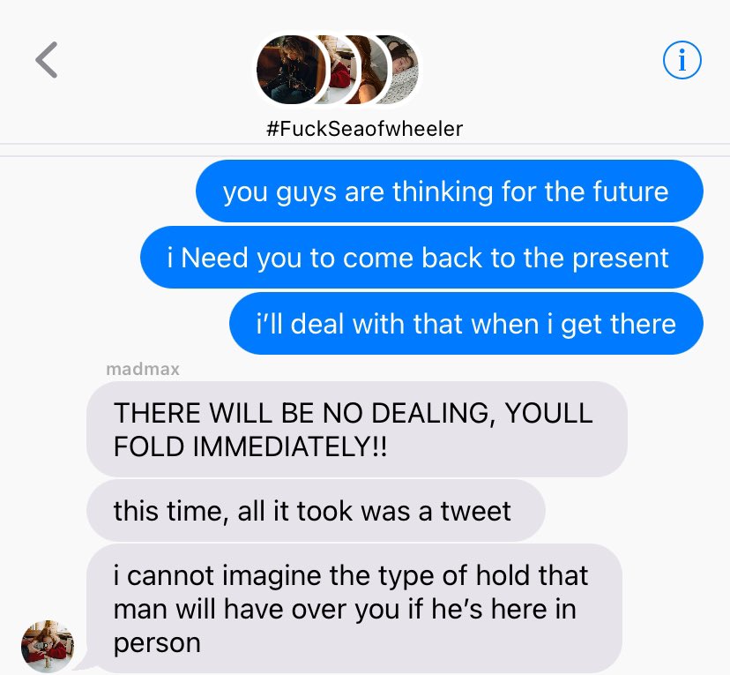Select the 'all it took was a tweet' bubble
730x675 pixels.
pyautogui.click(x=316, y=511)
